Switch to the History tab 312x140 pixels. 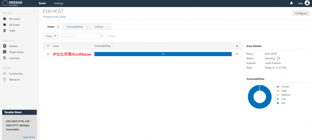tap(101, 27)
